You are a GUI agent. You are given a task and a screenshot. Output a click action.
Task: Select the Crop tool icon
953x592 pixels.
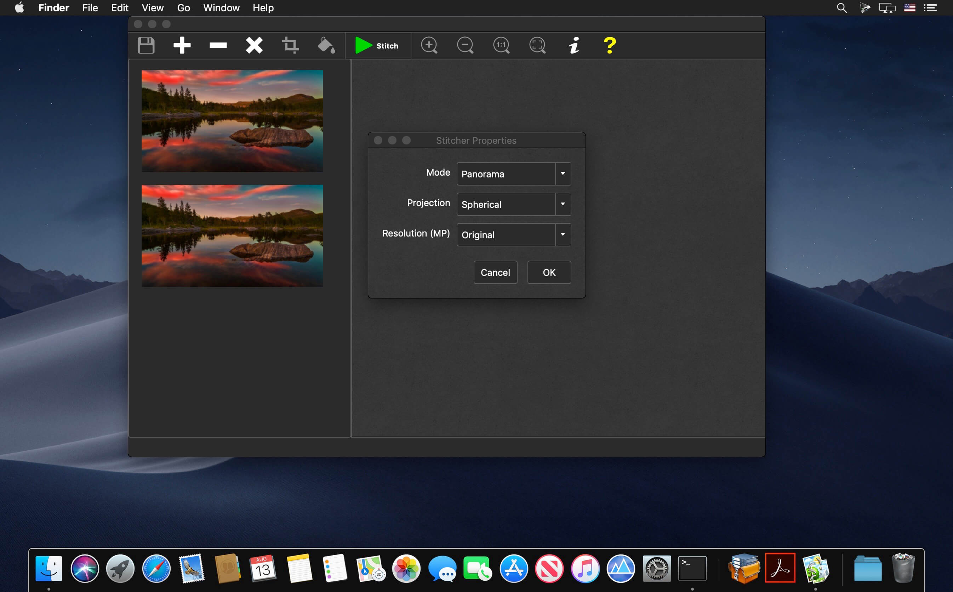pos(290,45)
